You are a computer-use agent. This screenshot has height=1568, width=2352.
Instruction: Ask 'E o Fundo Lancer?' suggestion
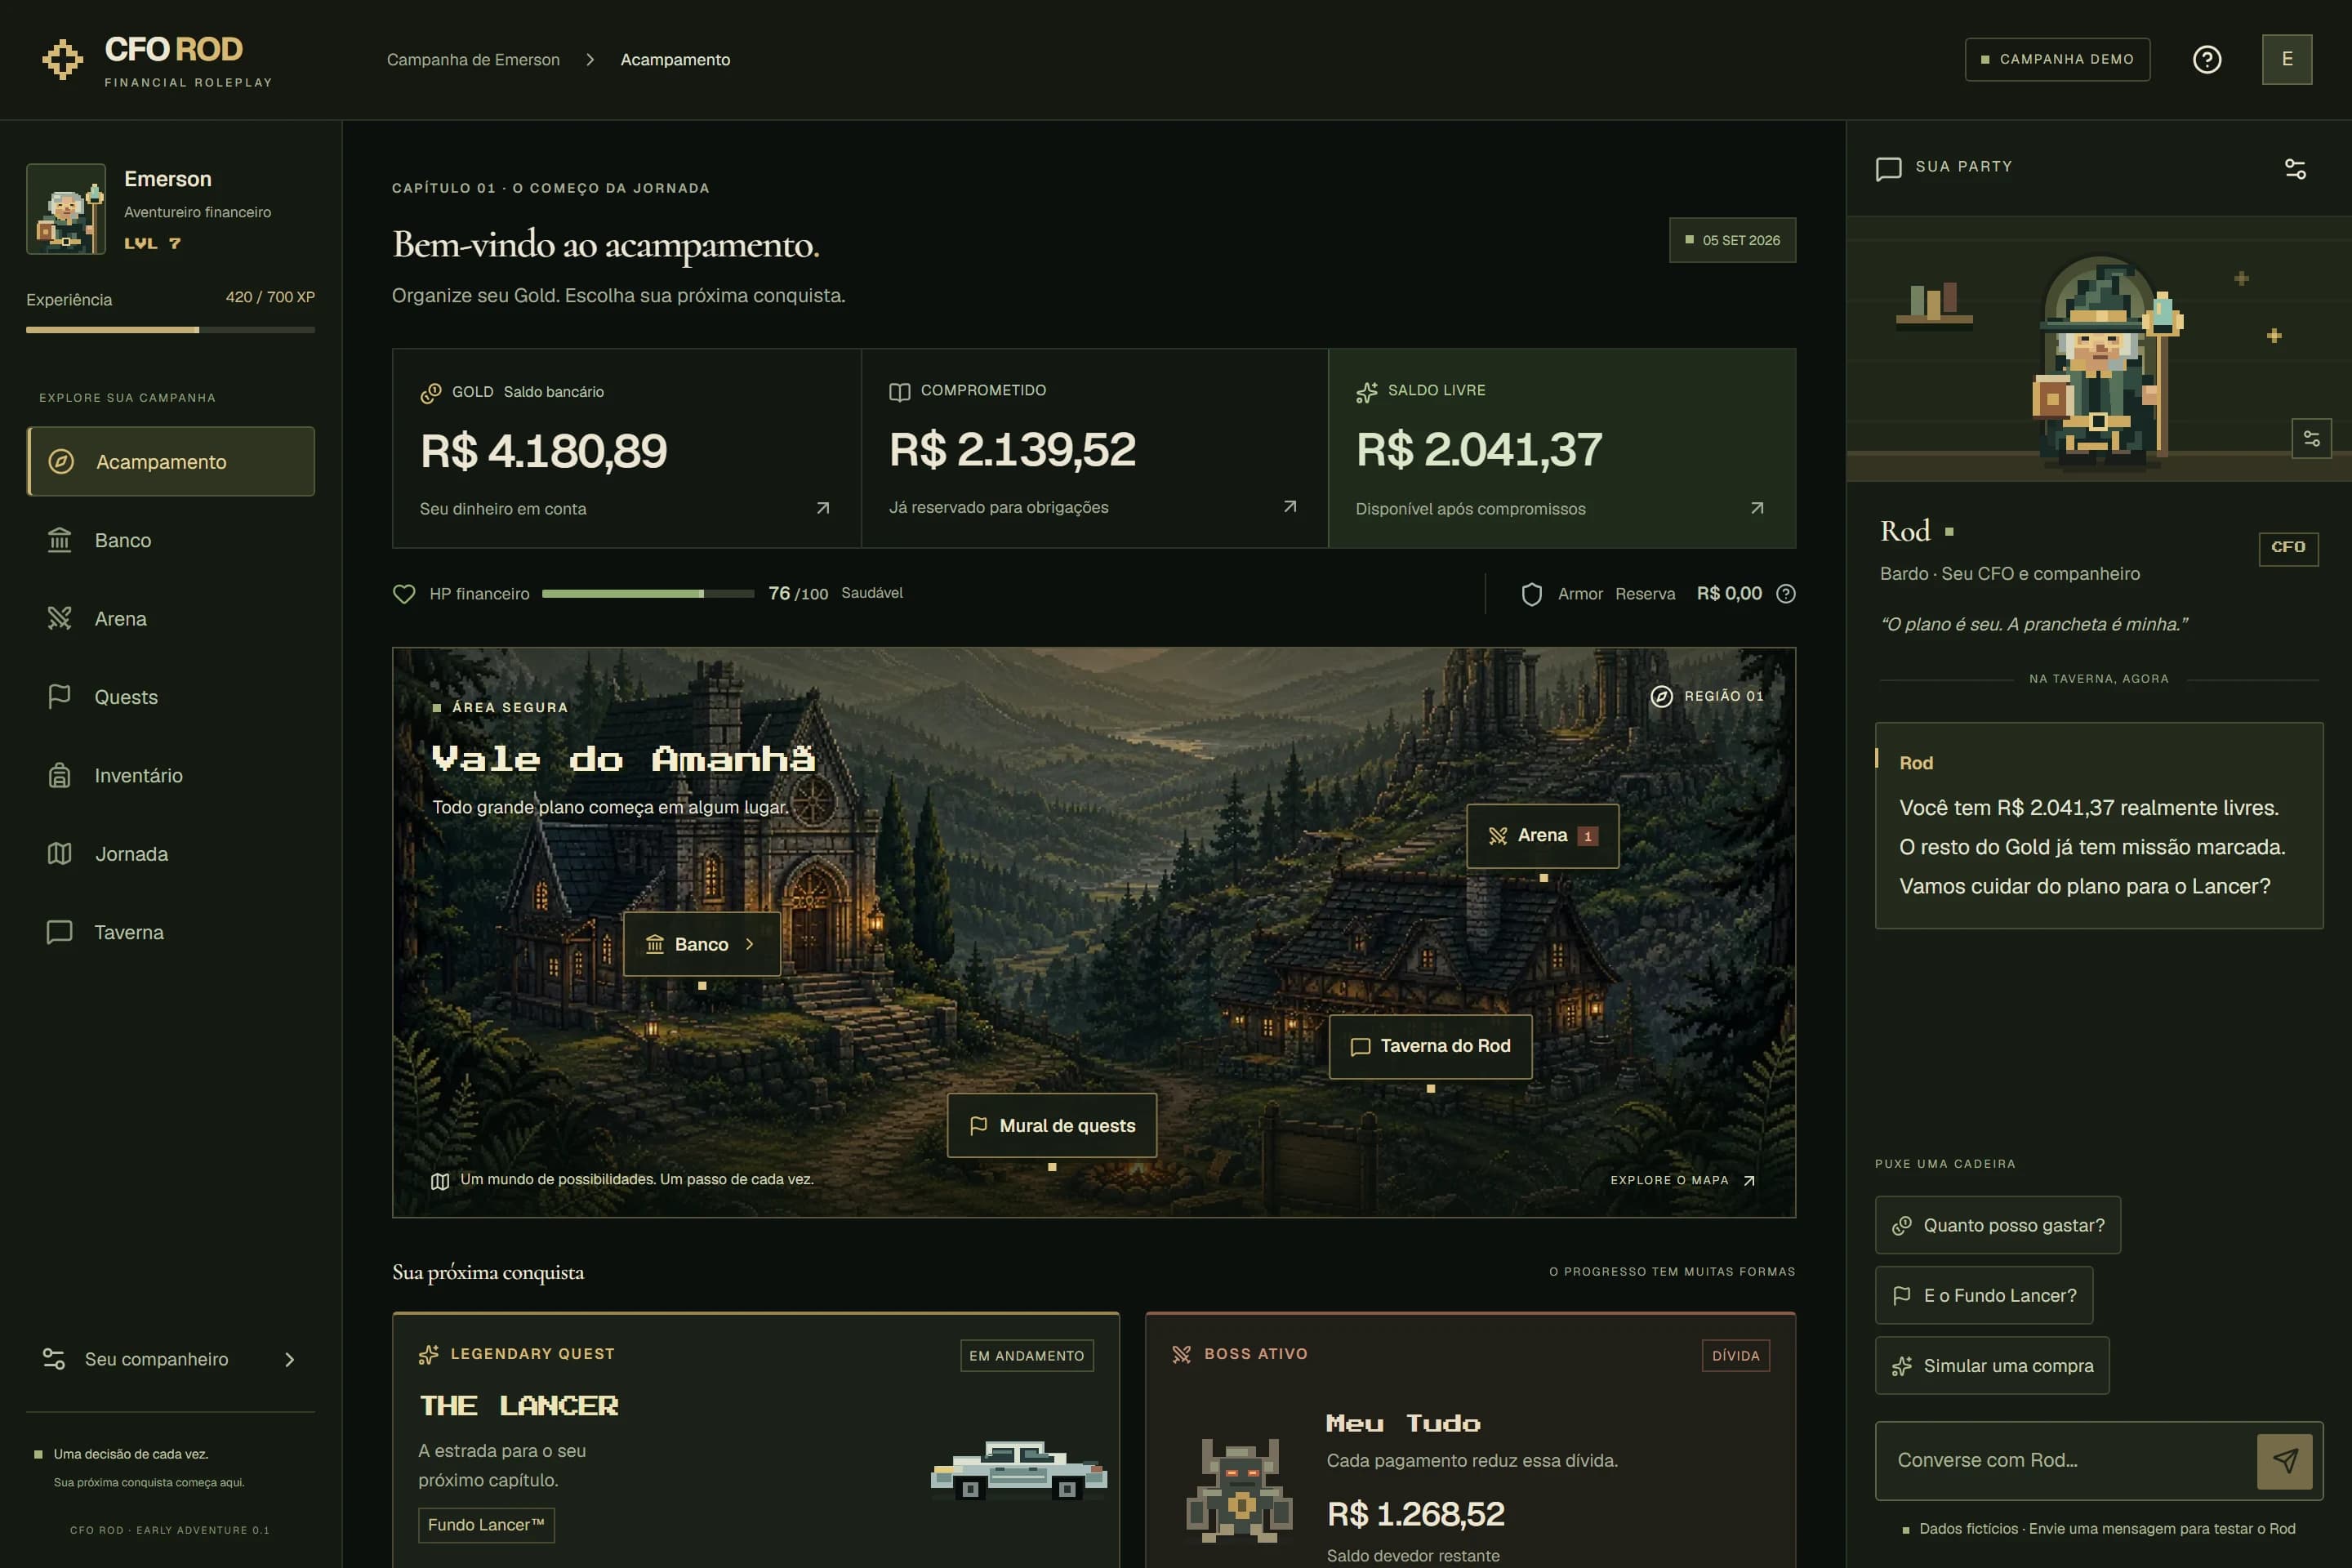[x=1983, y=1296]
